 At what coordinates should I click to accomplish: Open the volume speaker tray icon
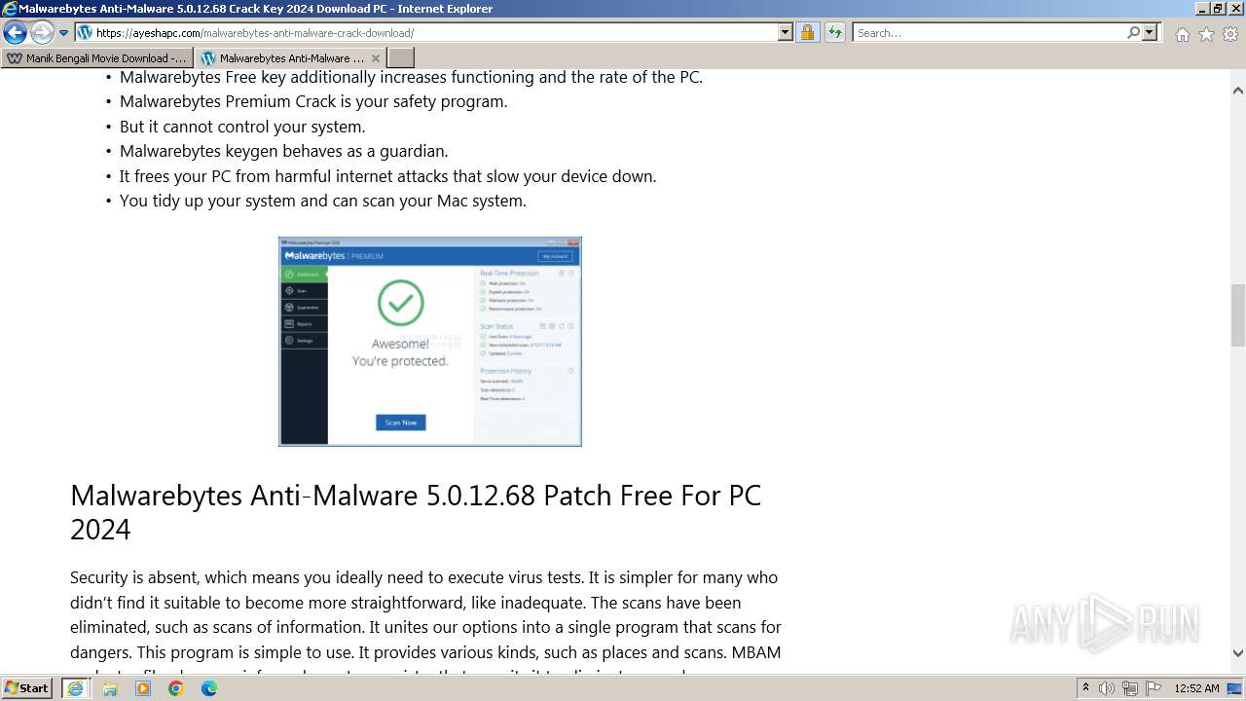[1107, 688]
